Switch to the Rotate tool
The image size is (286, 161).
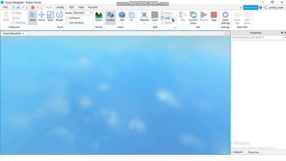[59, 17]
